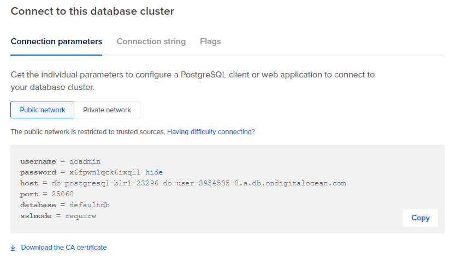
Task: Copy the connection parameters
Action: click(420, 218)
